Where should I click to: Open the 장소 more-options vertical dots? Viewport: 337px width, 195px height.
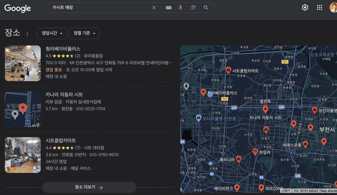27,34
